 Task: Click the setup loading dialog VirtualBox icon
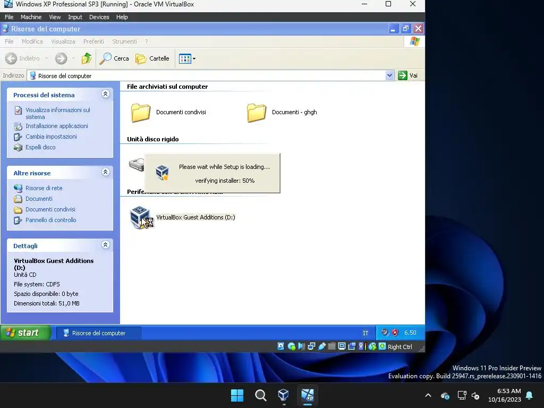click(x=162, y=173)
